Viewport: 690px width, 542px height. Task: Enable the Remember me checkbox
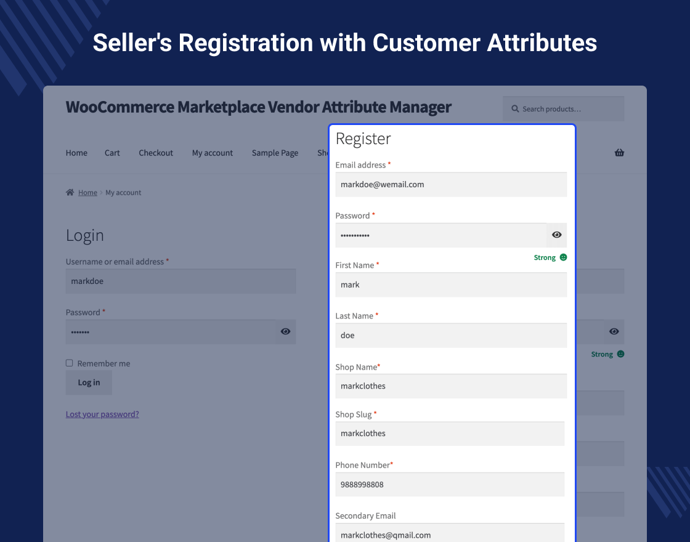[x=70, y=363]
